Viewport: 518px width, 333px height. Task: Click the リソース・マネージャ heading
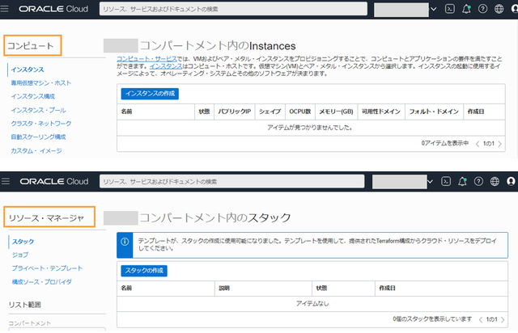click(46, 217)
